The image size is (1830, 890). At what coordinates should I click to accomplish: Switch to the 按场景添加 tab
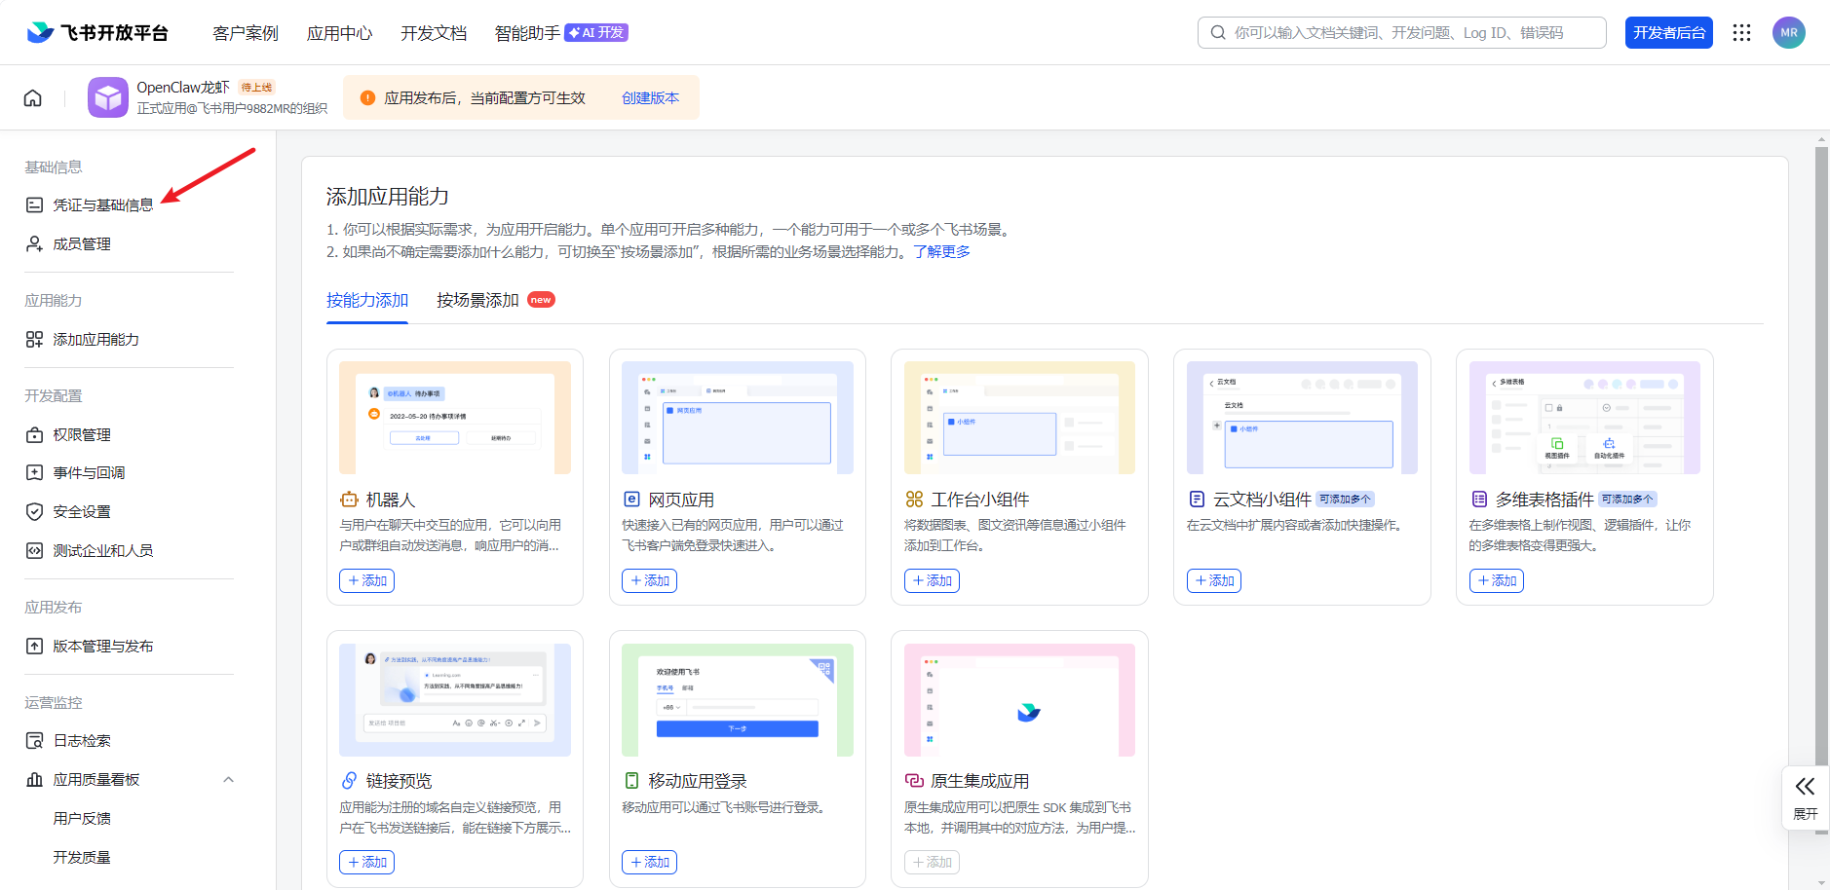(477, 300)
